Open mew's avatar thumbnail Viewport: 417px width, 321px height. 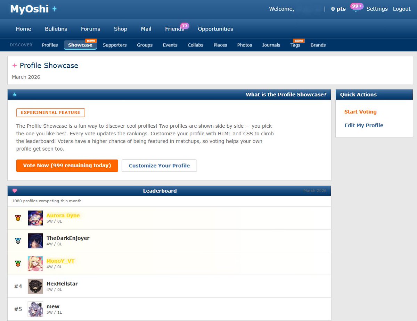(35, 309)
